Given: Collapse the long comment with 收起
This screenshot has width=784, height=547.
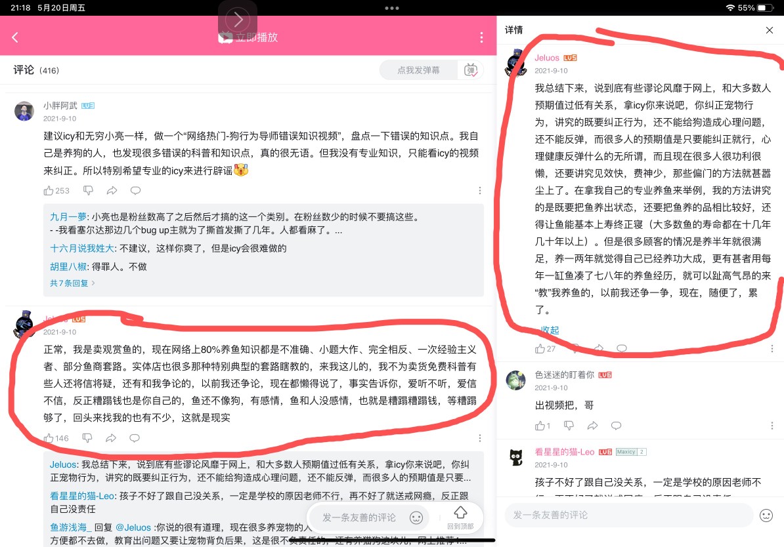Looking at the screenshot, I should point(550,330).
